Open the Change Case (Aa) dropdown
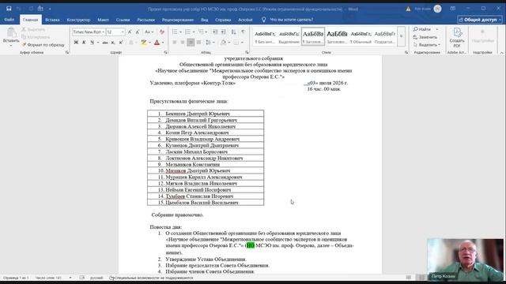 (148, 32)
